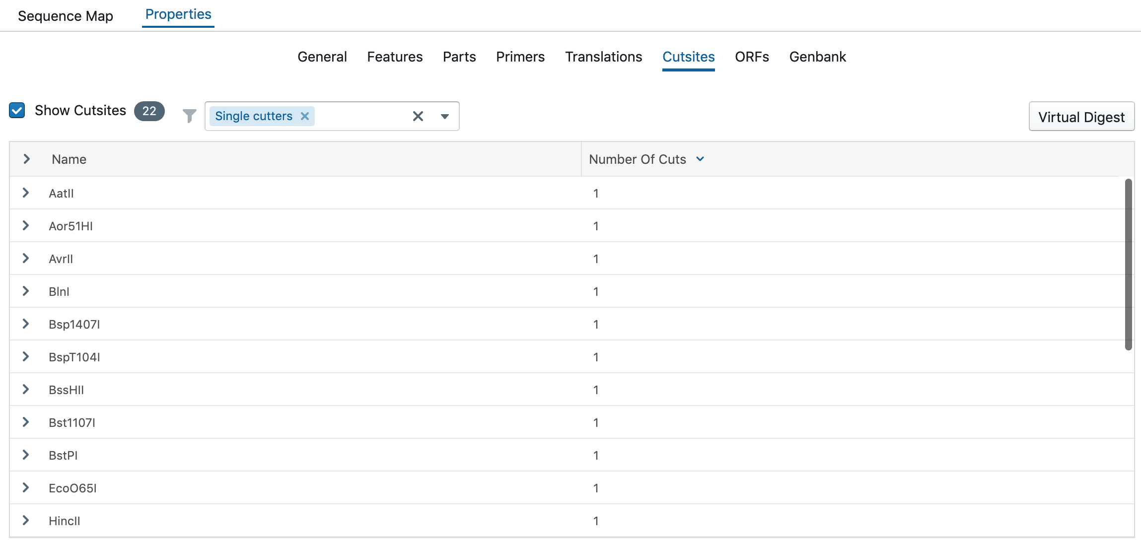Expand all rows via header chevron
Viewport: 1141px width, 545px height.
click(x=27, y=159)
